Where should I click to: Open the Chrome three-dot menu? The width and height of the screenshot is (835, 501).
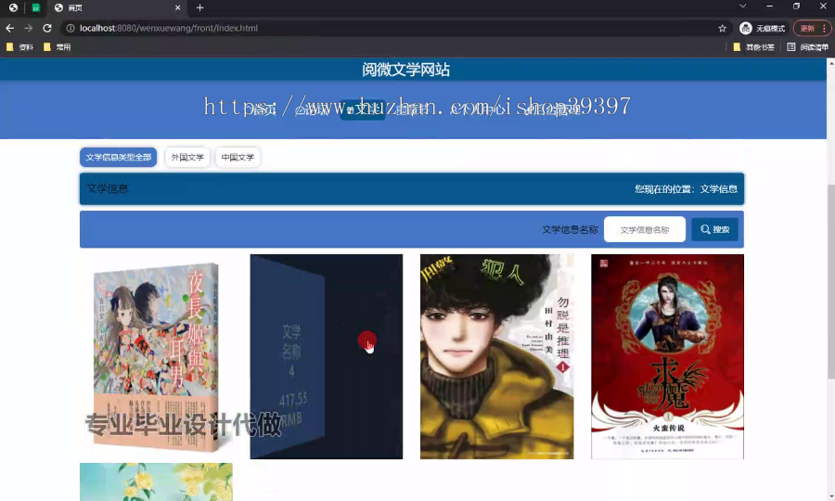pos(825,28)
